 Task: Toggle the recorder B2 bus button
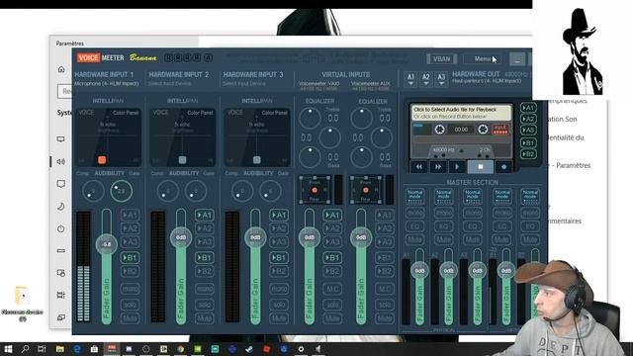pyautogui.click(x=528, y=154)
